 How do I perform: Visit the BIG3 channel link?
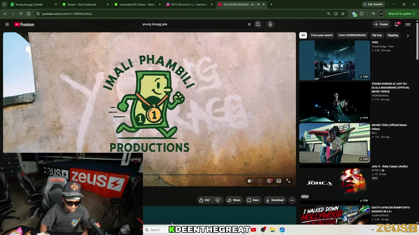click(x=374, y=133)
